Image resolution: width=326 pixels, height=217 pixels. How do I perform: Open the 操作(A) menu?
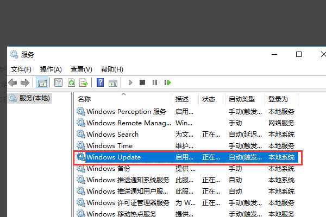click(51, 69)
